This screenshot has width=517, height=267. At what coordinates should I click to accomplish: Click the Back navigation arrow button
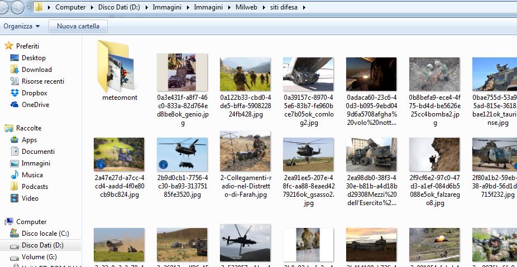3,8
